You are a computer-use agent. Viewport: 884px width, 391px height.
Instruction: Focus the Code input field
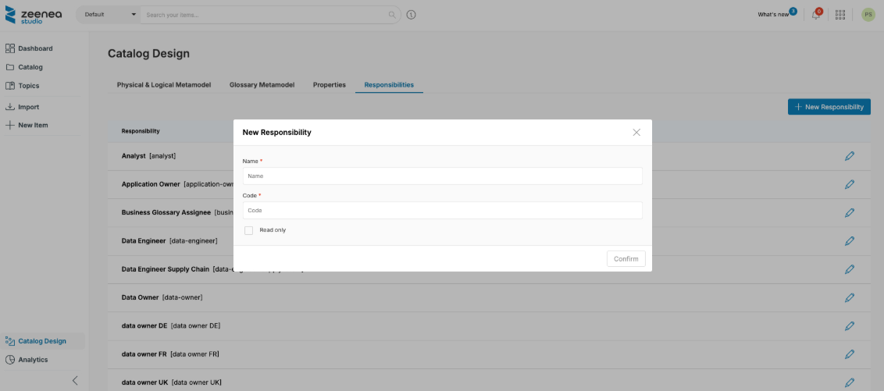(442, 211)
